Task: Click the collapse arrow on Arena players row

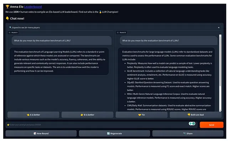Action: (218, 27)
